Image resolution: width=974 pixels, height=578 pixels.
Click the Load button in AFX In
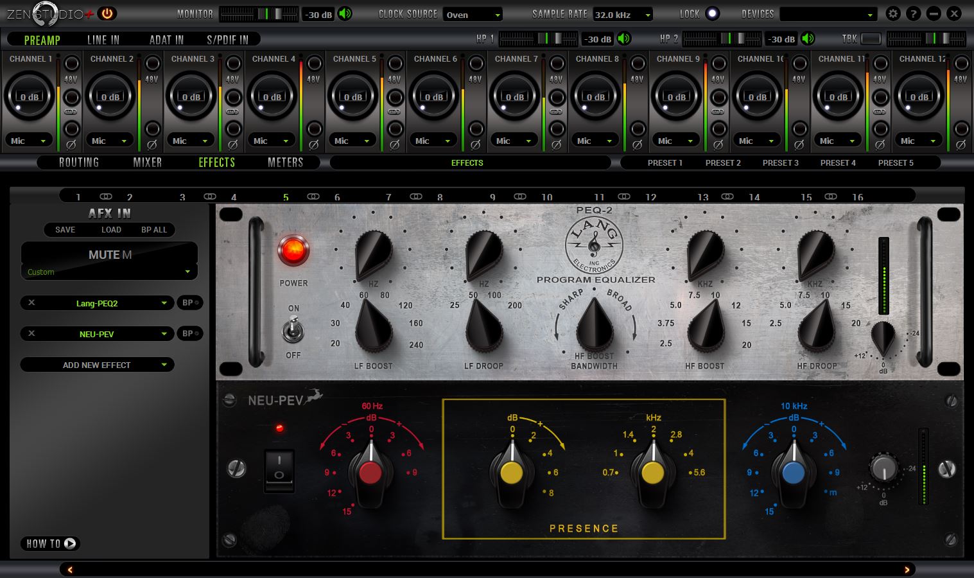coord(111,229)
